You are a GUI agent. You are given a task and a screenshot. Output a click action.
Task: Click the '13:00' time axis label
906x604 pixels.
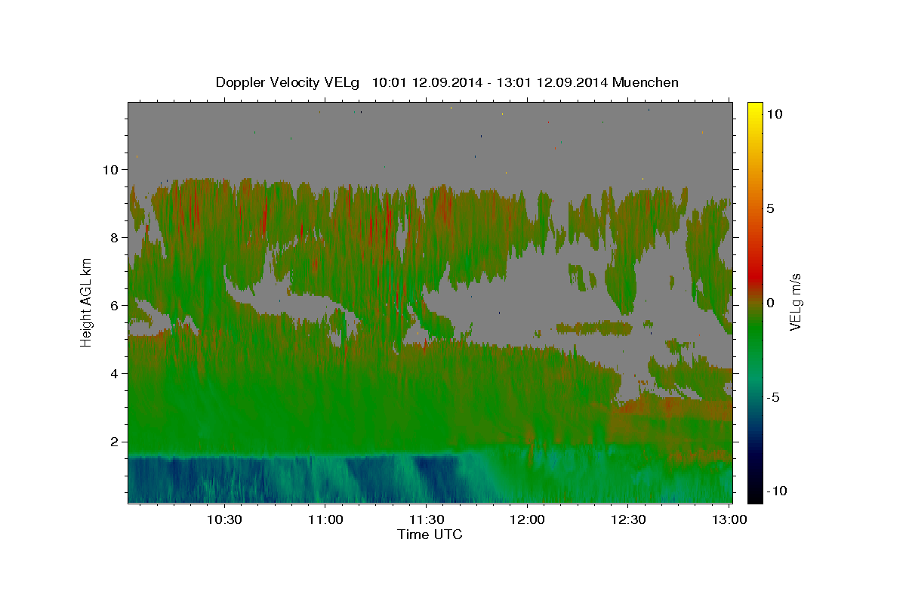click(729, 520)
